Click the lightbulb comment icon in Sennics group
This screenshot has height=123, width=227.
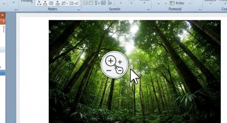click(96, 3)
